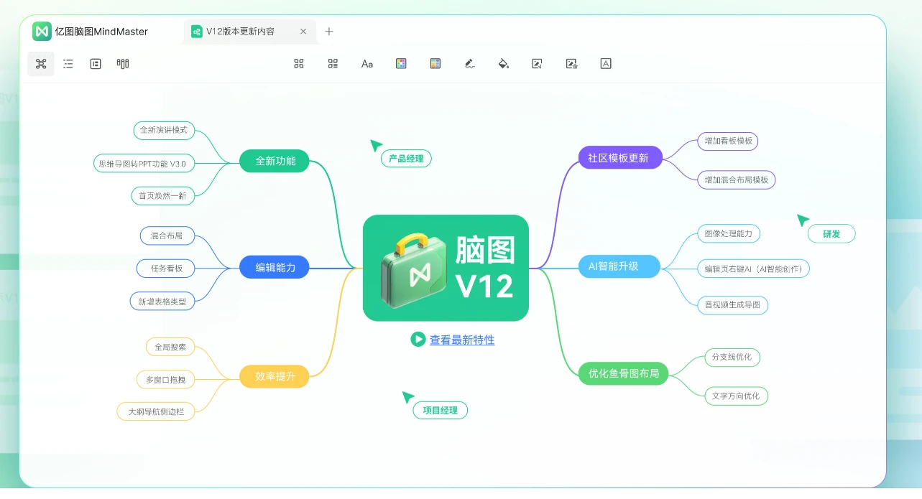The height and width of the screenshot is (499, 922).
Task: Click the image edit icon
Action: point(537,64)
